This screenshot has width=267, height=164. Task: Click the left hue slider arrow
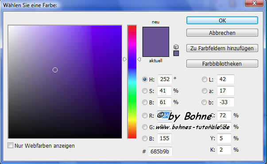coord(125,59)
